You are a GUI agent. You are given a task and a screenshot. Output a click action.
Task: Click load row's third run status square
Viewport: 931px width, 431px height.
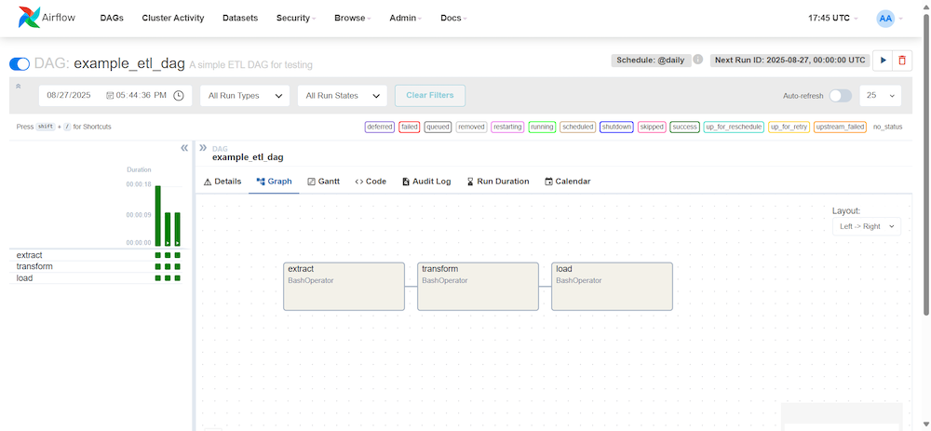pyautogui.click(x=177, y=277)
